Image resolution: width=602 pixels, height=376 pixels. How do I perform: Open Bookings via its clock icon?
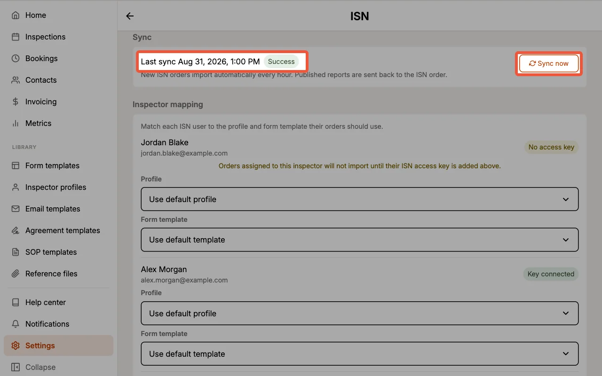click(16, 58)
